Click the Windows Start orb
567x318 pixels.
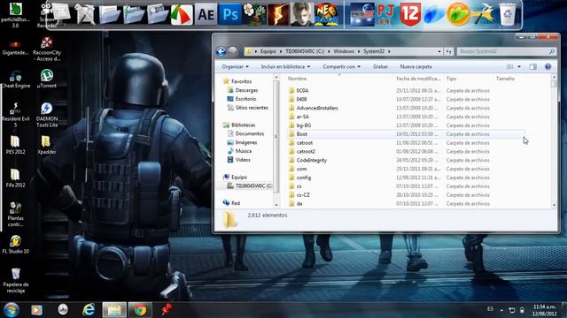click(11, 310)
